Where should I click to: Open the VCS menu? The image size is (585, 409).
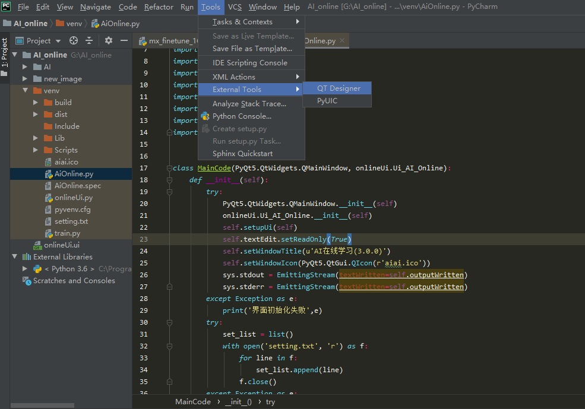235,7
